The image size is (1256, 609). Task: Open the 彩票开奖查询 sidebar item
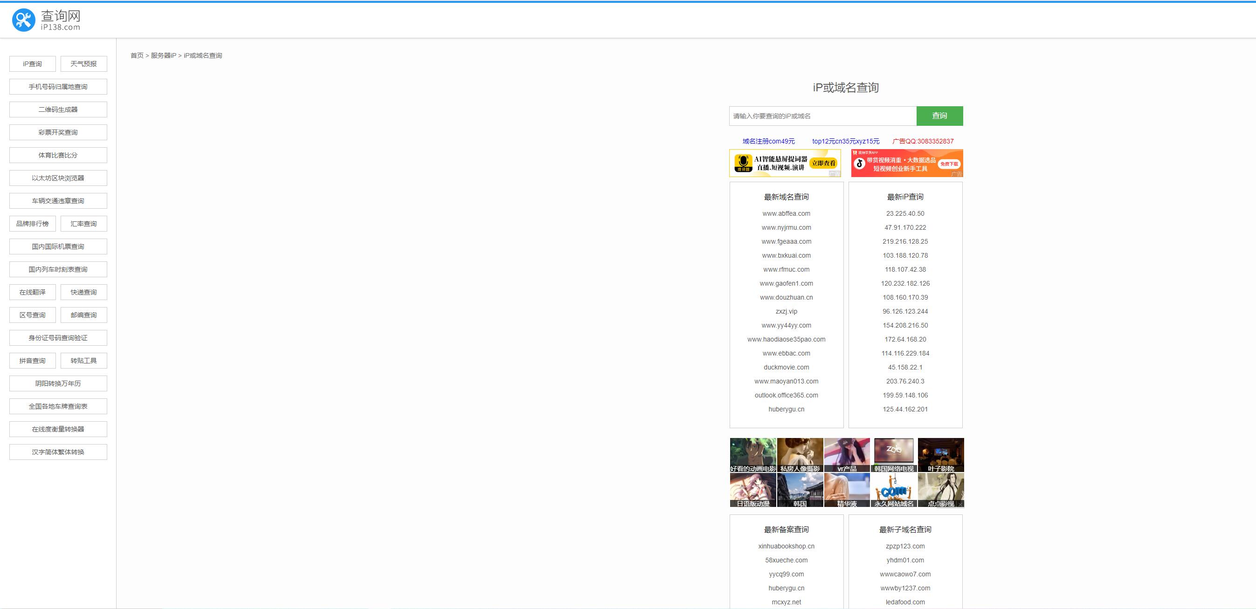58,132
